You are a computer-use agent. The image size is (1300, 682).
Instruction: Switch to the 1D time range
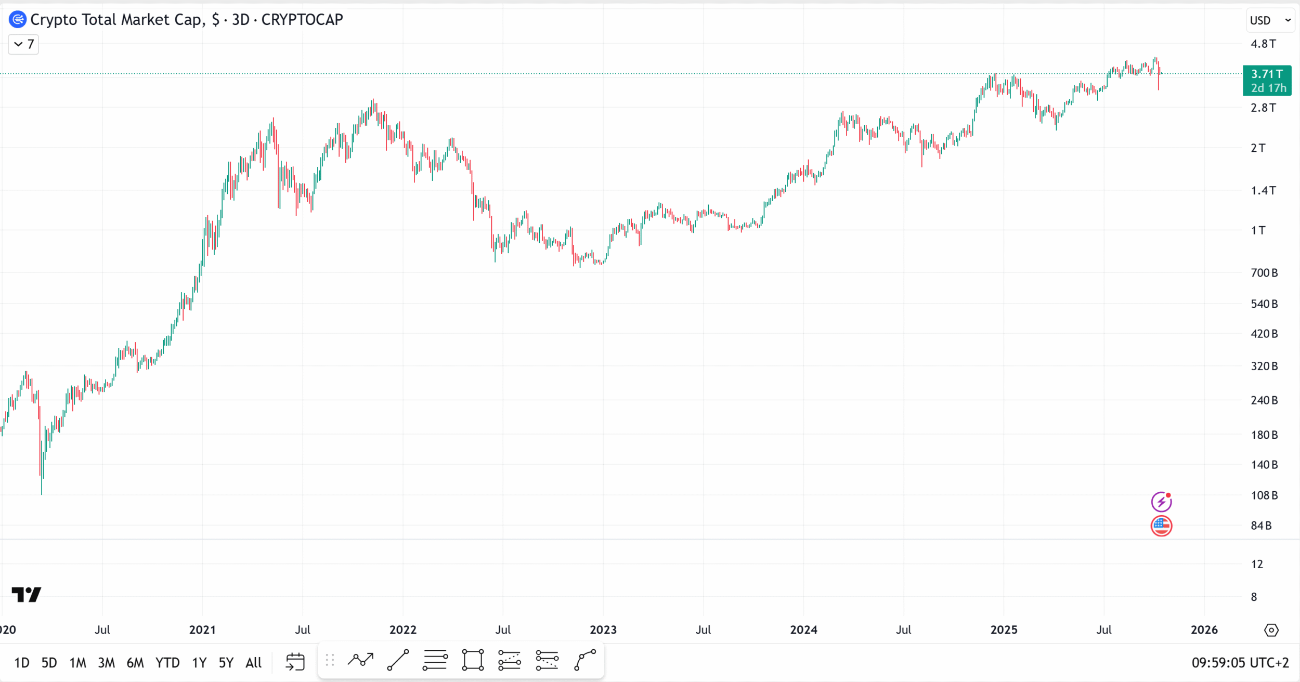point(21,663)
